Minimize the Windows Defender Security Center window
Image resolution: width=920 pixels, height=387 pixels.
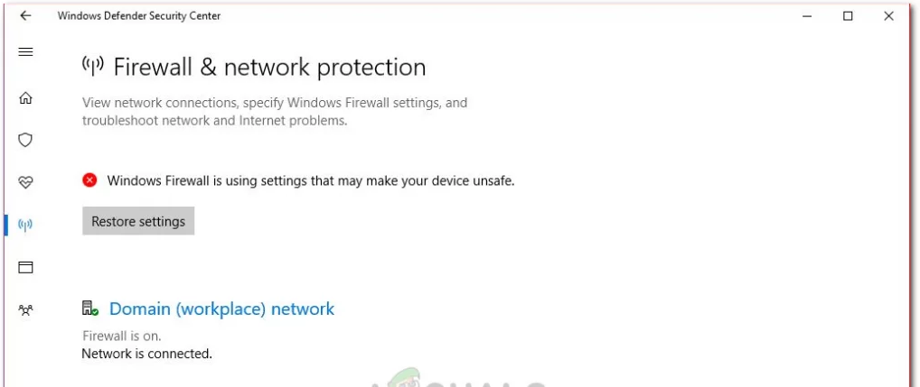pos(807,16)
